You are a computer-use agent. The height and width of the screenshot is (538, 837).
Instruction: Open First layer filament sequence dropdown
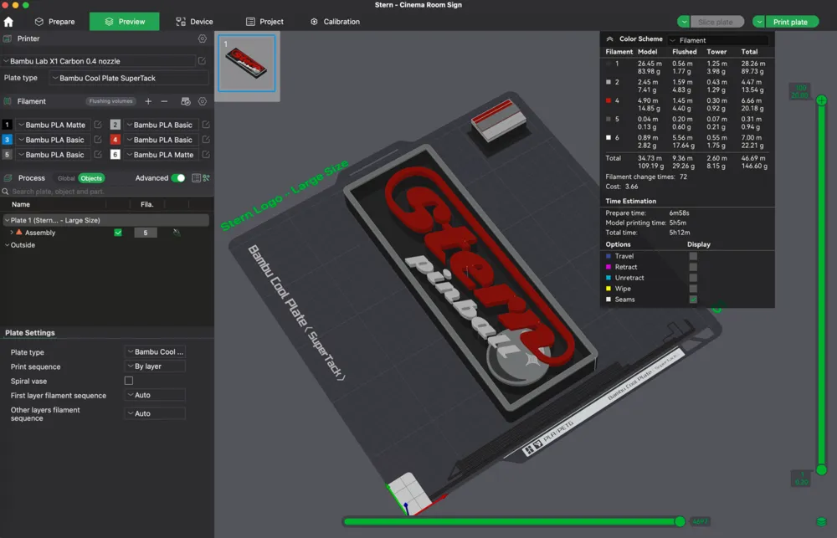(x=156, y=395)
